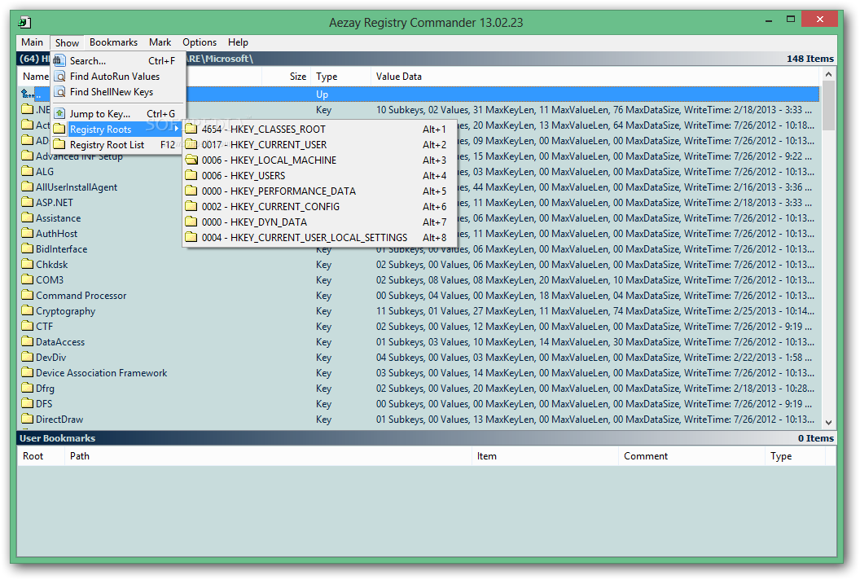This screenshot has height=580, width=860.
Task: Select Find ShellNew Keys menu entry
Action: coord(117,91)
